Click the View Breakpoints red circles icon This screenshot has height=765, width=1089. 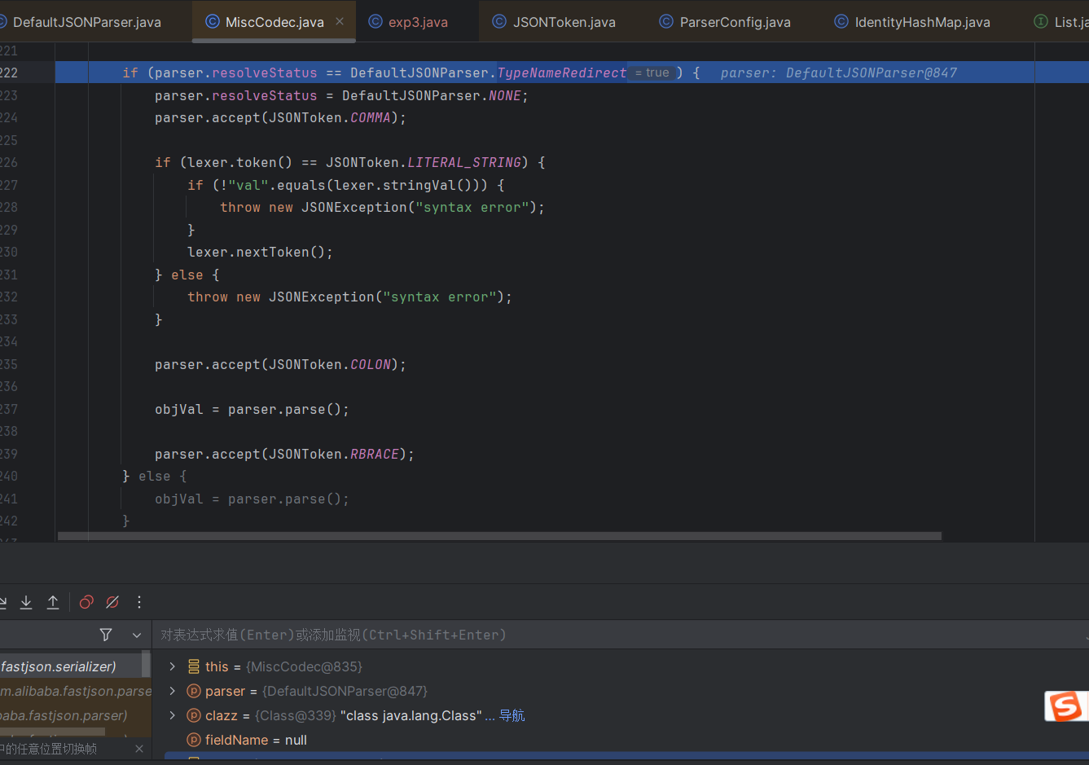pyautogui.click(x=86, y=602)
